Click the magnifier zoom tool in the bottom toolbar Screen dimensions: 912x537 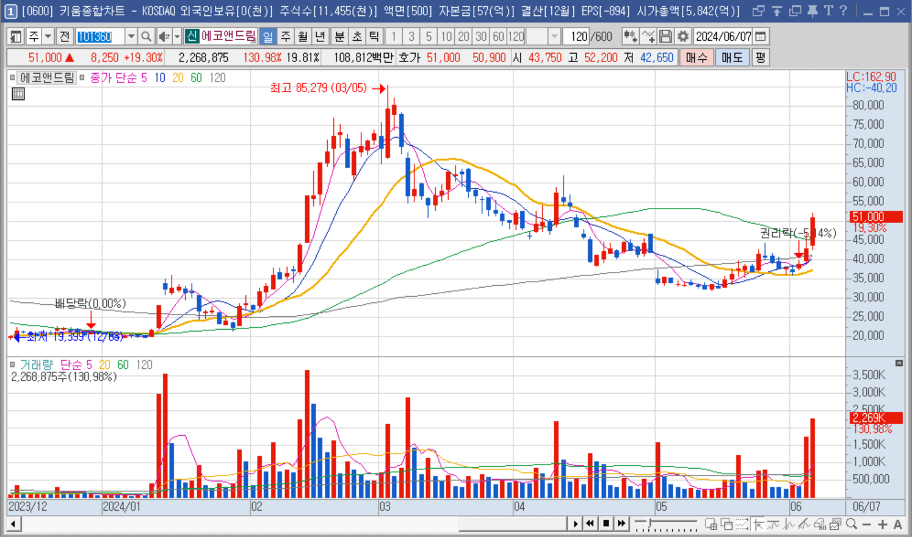click(x=852, y=524)
